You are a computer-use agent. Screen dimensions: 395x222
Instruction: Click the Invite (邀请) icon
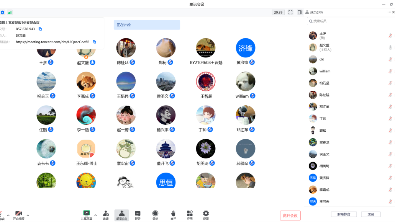[105, 215]
